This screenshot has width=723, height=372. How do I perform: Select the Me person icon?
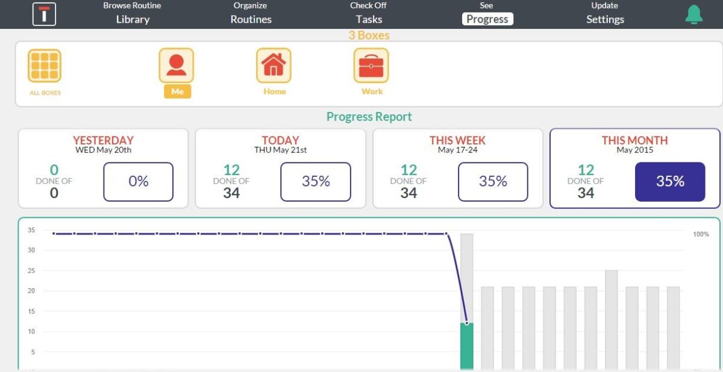coord(177,65)
